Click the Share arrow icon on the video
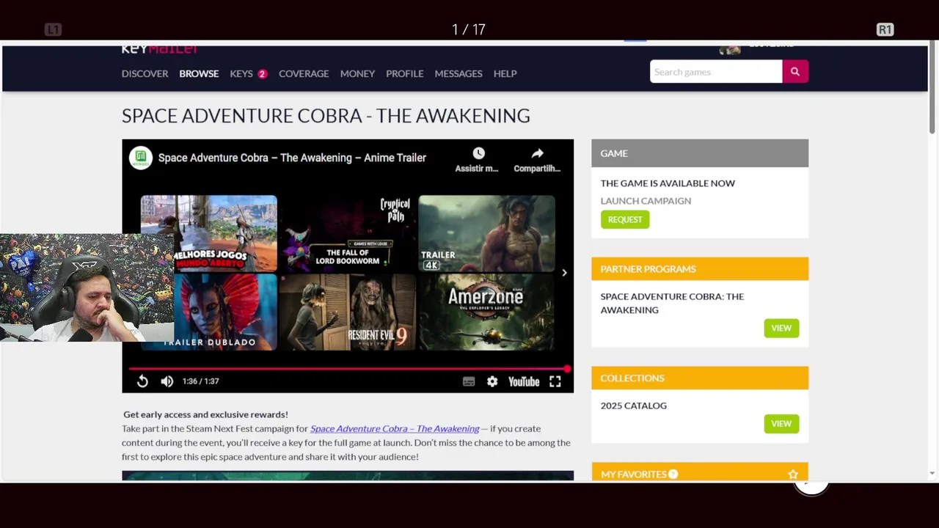The width and height of the screenshot is (939, 528). [537, 153]
